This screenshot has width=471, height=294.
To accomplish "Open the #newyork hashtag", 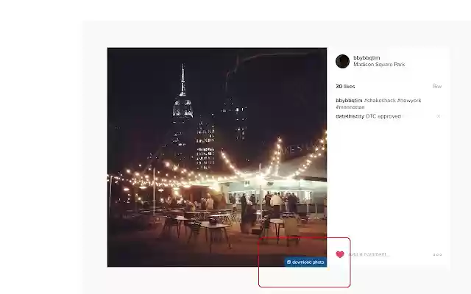I will pyautogui.click(x=409, y=101).
